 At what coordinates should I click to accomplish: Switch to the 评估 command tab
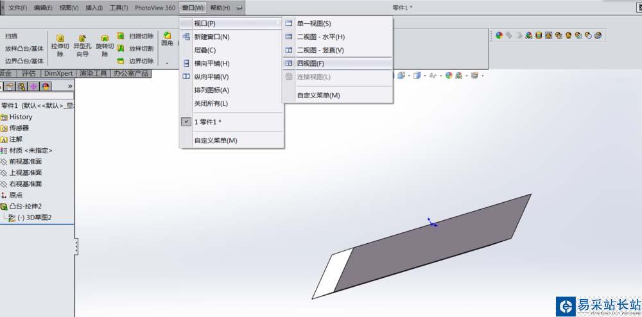[x=29, y=73]
